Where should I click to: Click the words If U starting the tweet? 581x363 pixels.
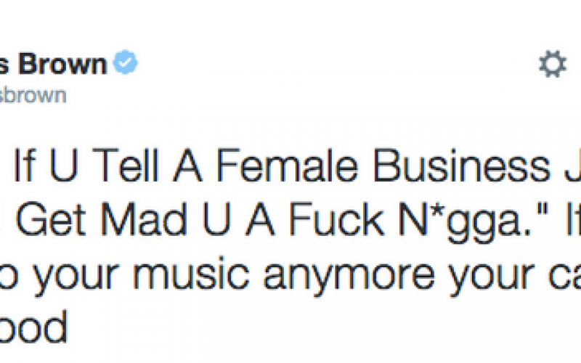point(46,166)
